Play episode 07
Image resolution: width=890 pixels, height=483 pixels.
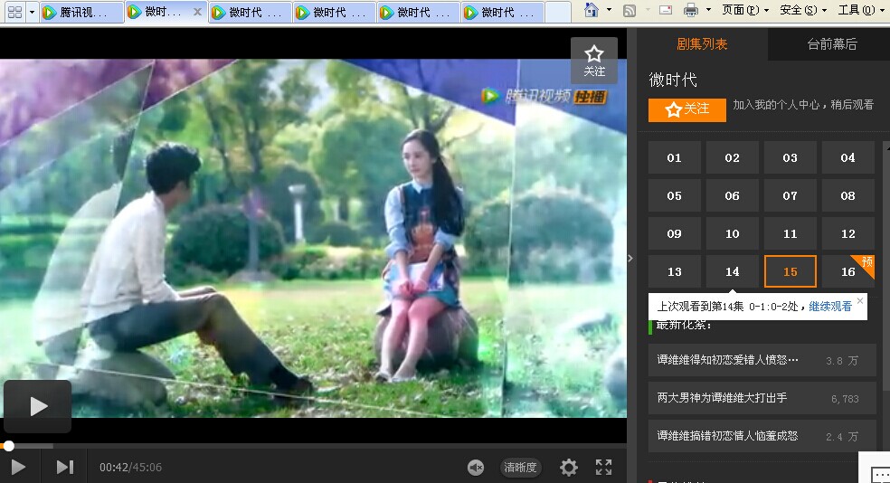[791, 195]
